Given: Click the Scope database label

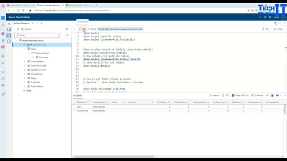Looking at the screenshot, I should point(121,29).
